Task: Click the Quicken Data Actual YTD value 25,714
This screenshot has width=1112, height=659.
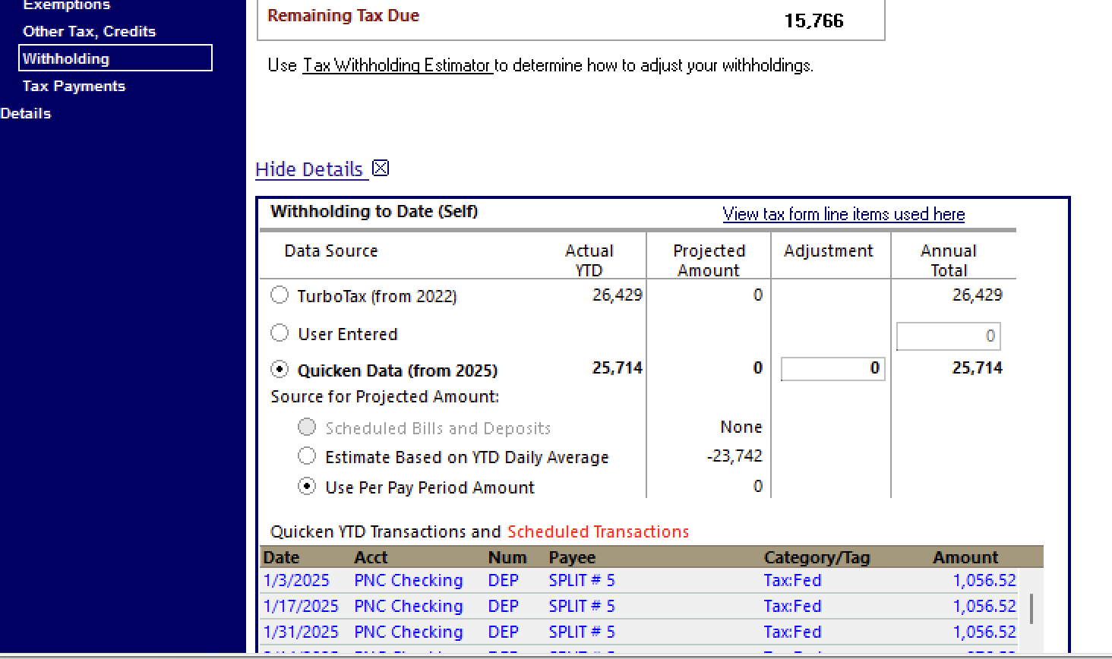Action: coord(617,368)
